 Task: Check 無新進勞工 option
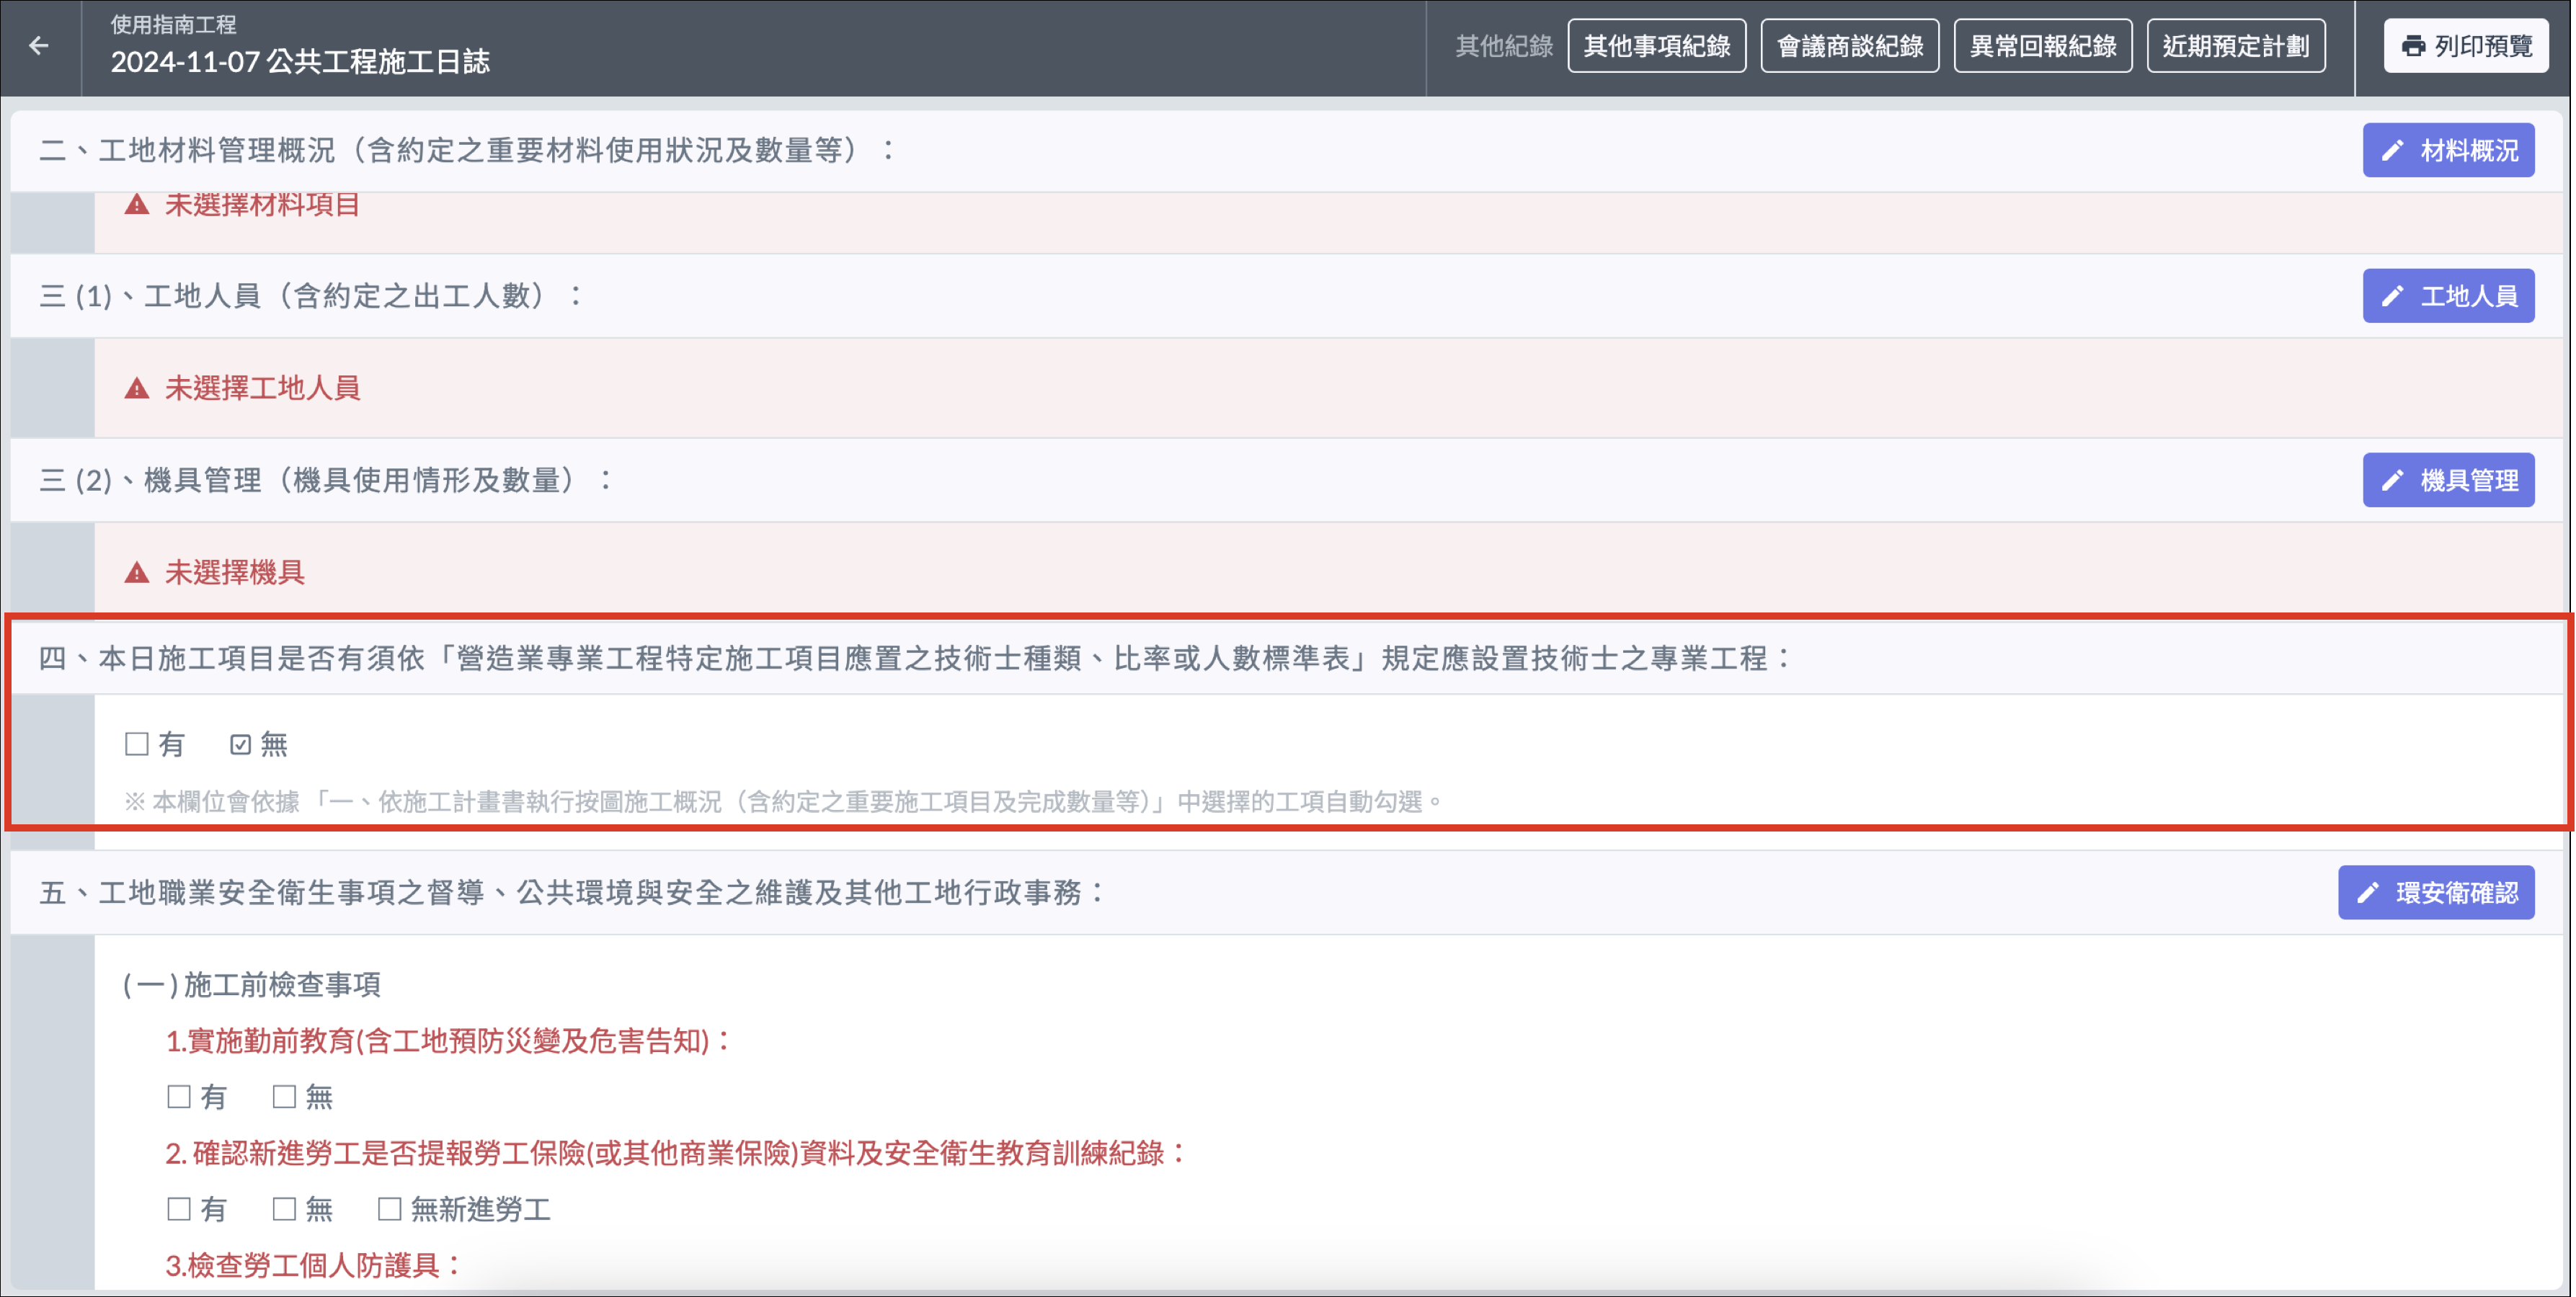[390, 1209]
